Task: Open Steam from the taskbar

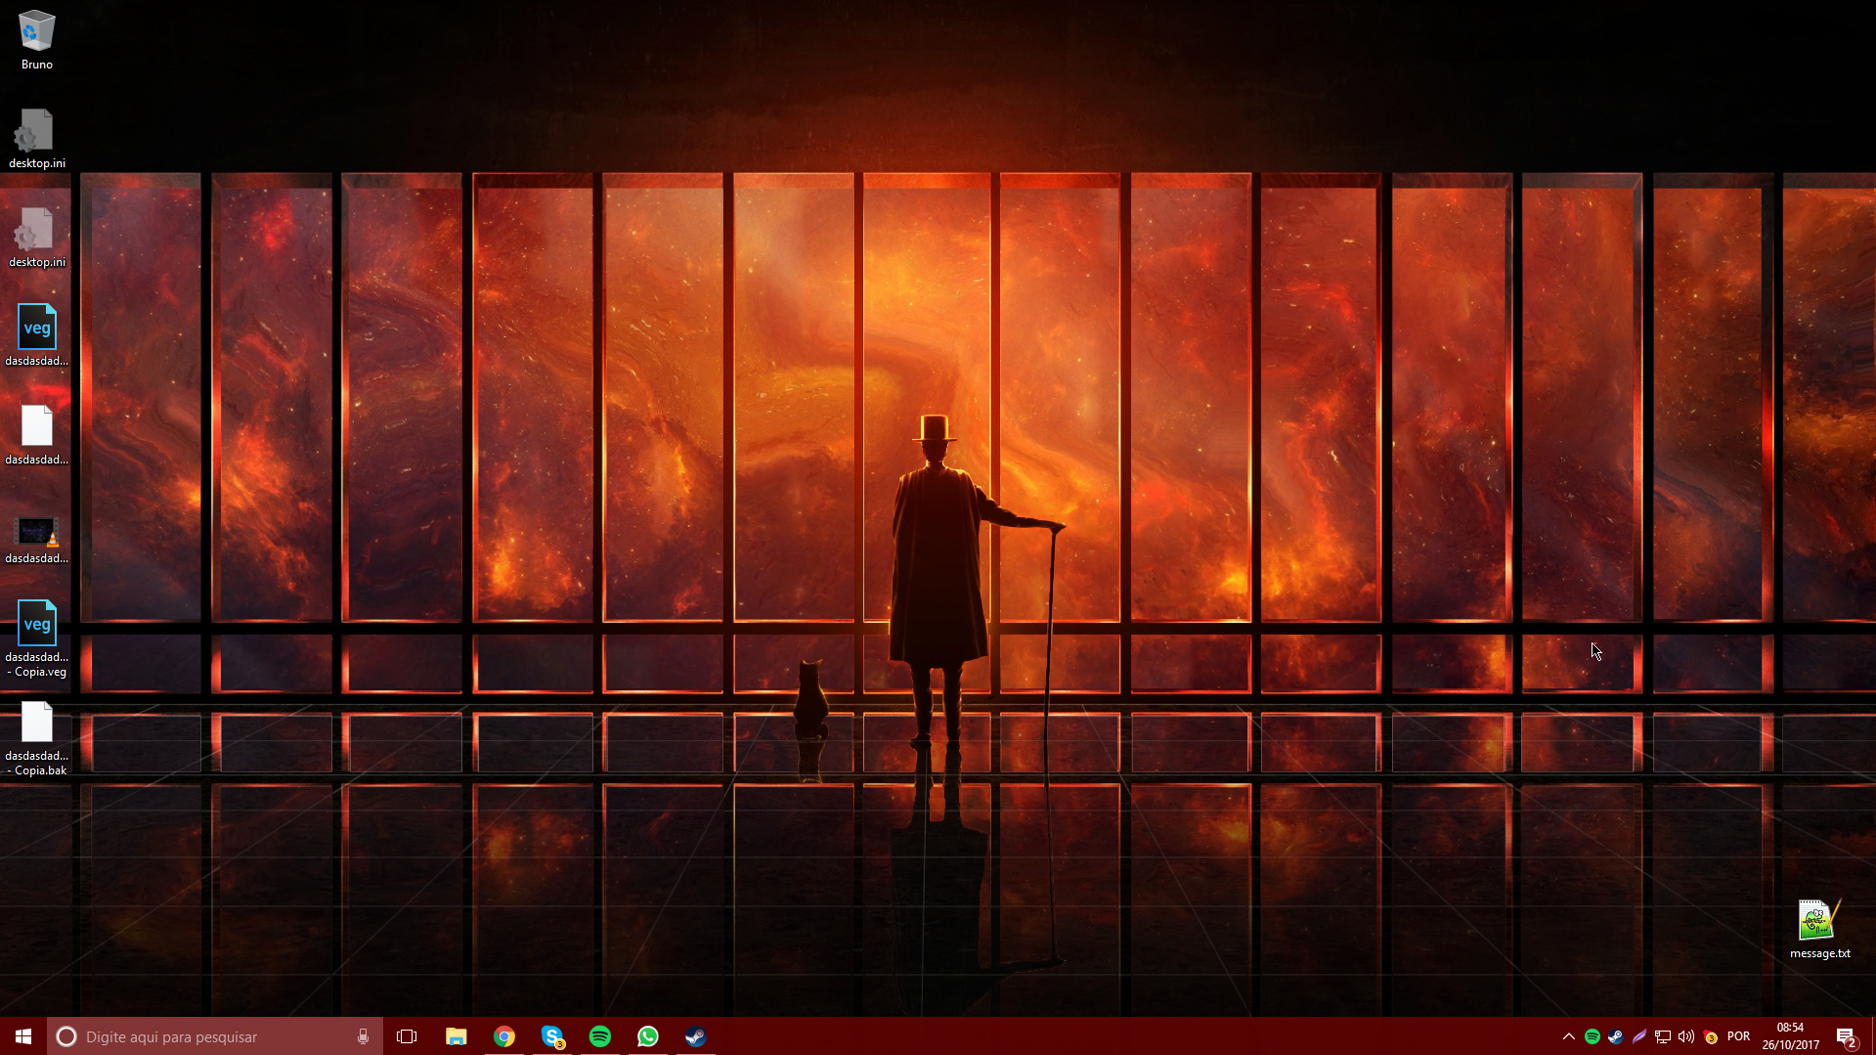Action: pos(696,1036)
